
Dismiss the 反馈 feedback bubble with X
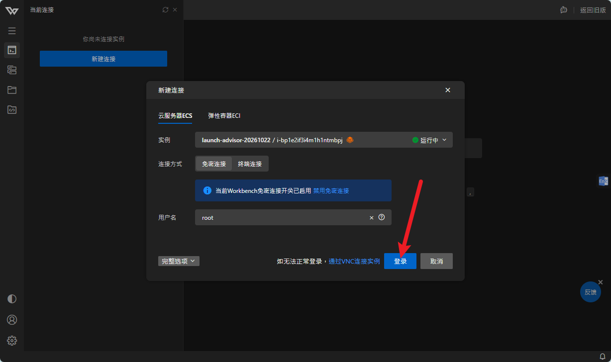coord(601,282)
